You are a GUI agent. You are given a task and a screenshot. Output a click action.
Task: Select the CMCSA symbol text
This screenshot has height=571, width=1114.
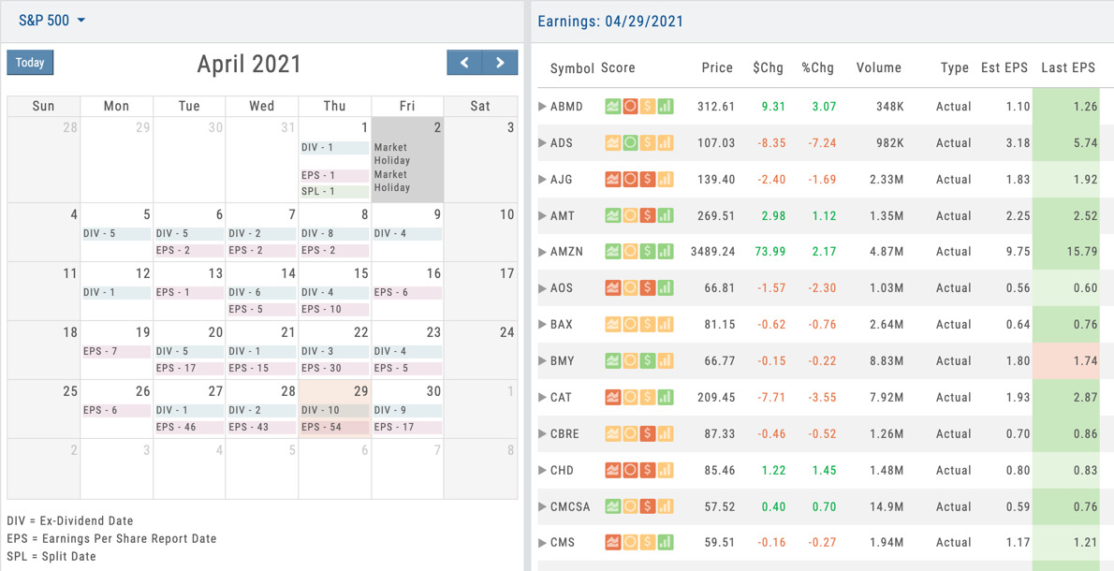(x=570, y=507)
